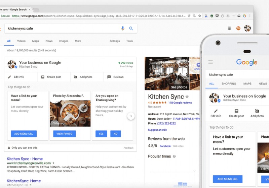The width and height of the screenshot is (269, 188).
Task: Open the hamburger menu on phone
Action: point(210,62)
